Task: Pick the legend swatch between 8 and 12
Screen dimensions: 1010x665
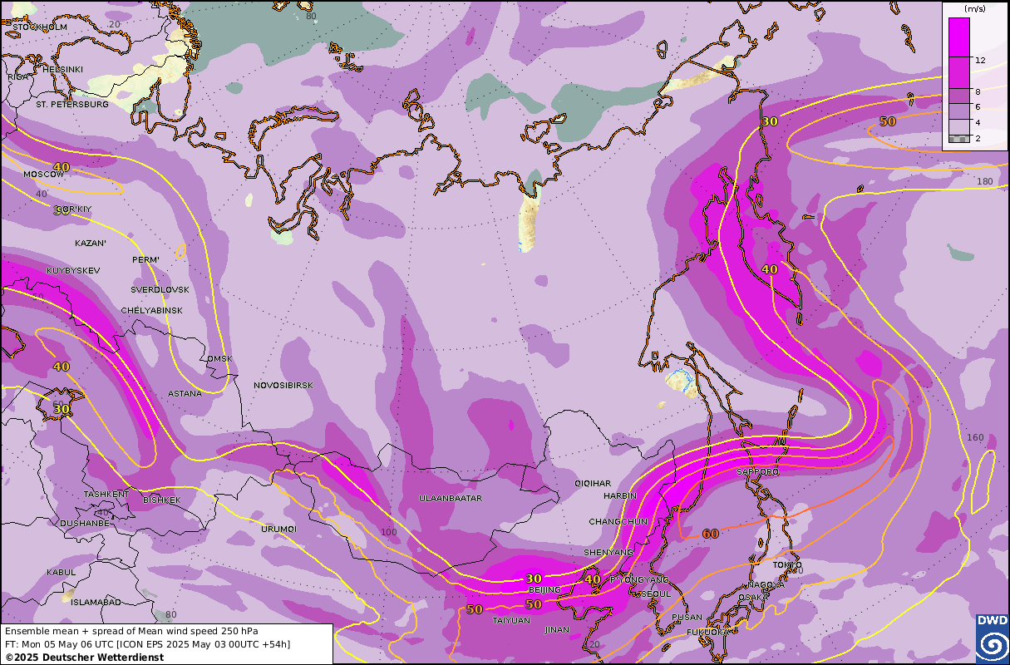Action: coord(959,72)
